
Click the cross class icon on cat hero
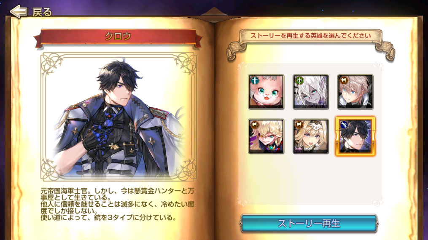(255, 80)
